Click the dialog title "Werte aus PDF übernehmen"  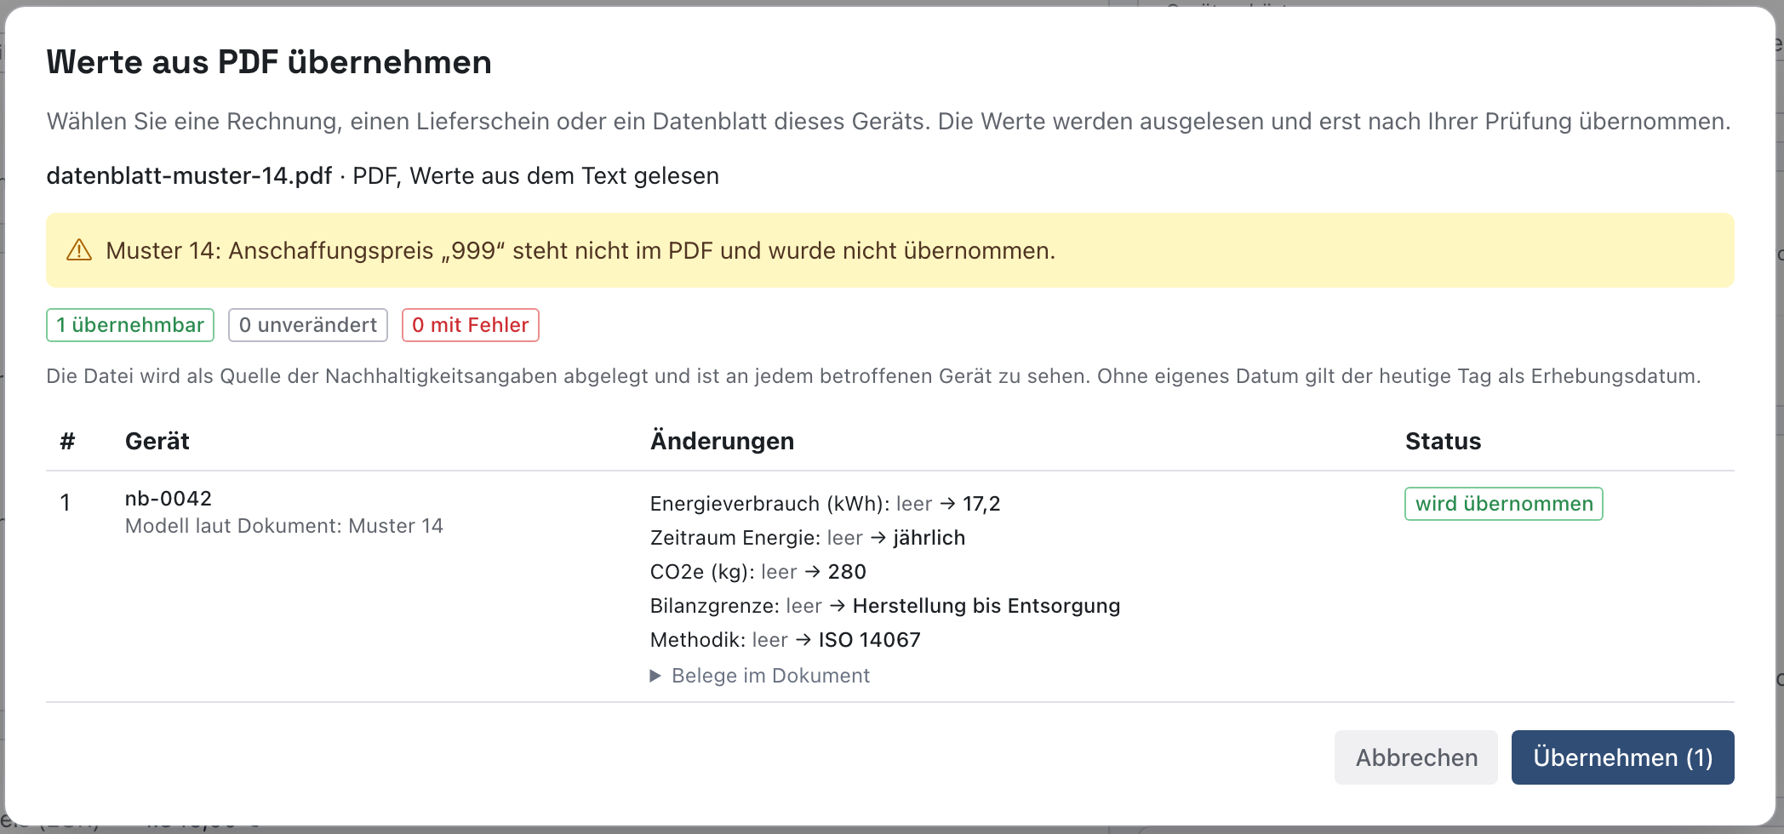pyautogui.click(x=269, y=62)
